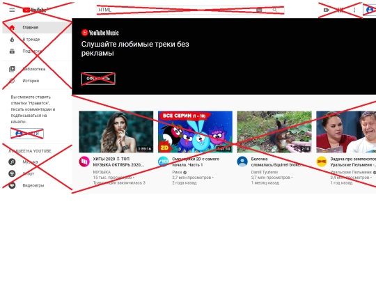
Task: Open the ХИТЫ 2020 ТОП МУЗЫКА title
Action: pyautogui.click(x=118, y=162)
